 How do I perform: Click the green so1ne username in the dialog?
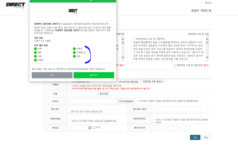pos(66,24)
